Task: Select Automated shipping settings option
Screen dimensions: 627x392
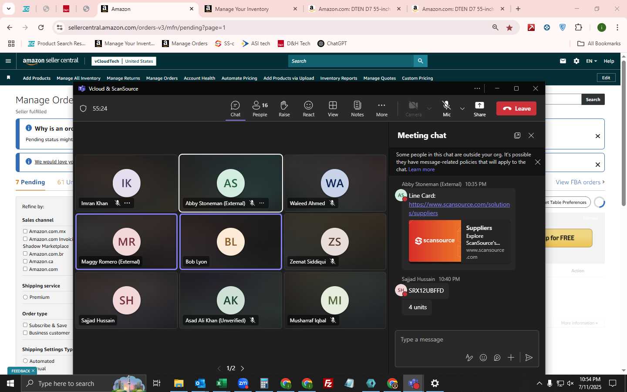Action: pos(25,361)
